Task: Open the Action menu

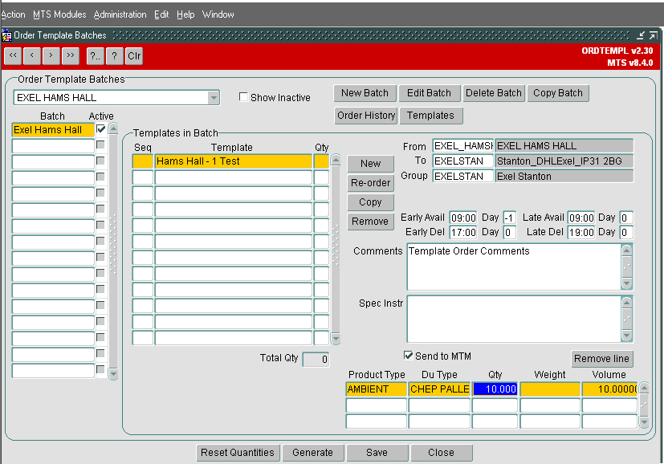Action: pos(13,14)
